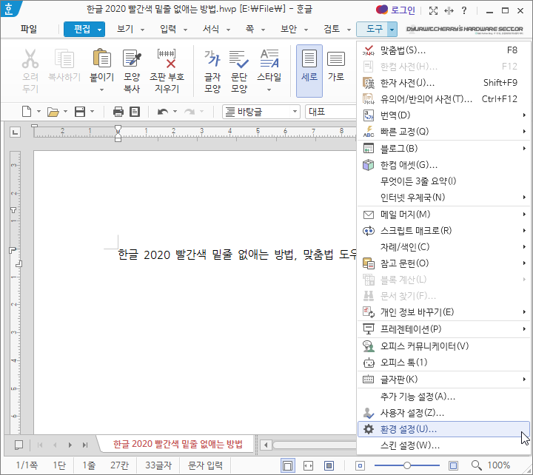Select the Format Copy (모양 복사) icon
The image size is (533, 475).
(132, 58)
